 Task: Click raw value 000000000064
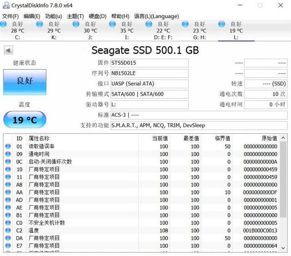260,246
